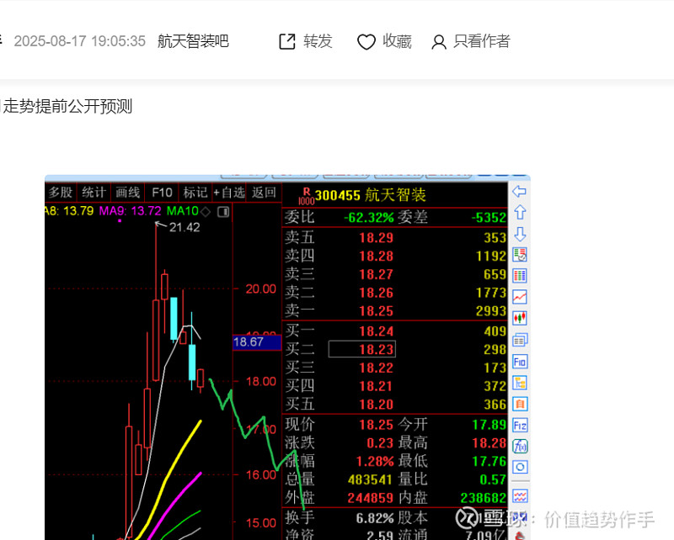Open the yellow tree structure icon
Image resolution: width=674 pixels, height=540 pixels.
[520, 383]
